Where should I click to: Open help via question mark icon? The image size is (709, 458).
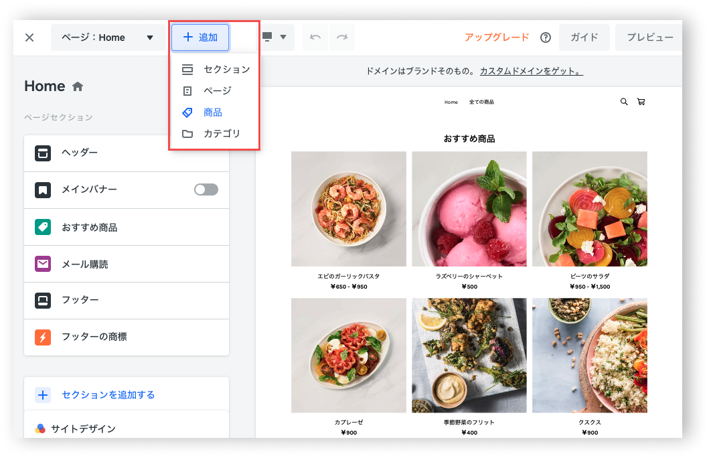546,37
